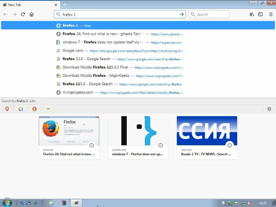
Task: Search with the Qwant search engine icon
Action: pos(21,109)
